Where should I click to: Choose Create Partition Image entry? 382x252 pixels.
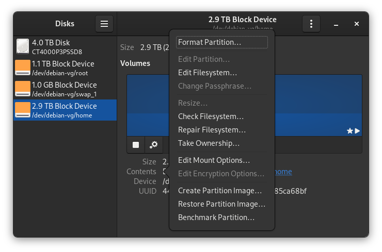[220, 191]
